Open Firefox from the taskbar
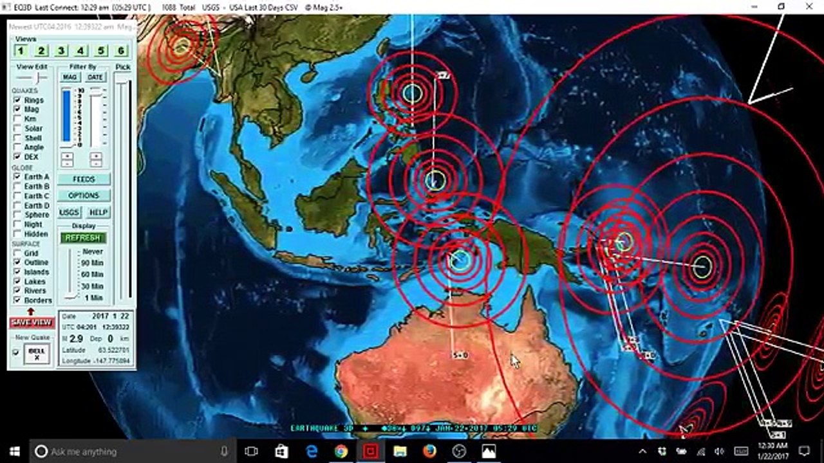824x463 pixels. 429,451
